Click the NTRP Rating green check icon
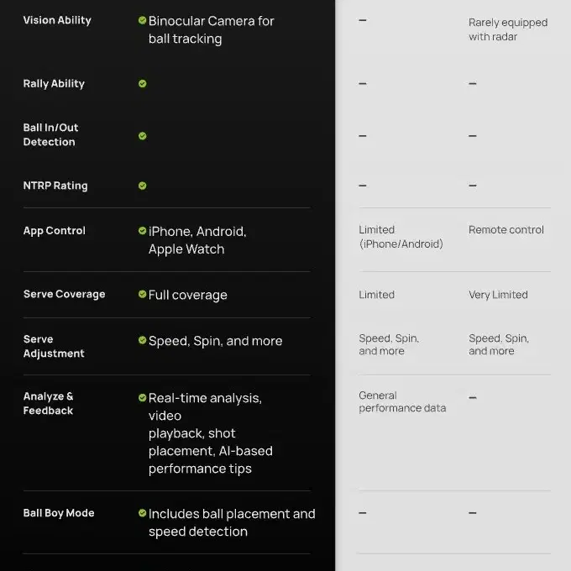 pos(143,186)
